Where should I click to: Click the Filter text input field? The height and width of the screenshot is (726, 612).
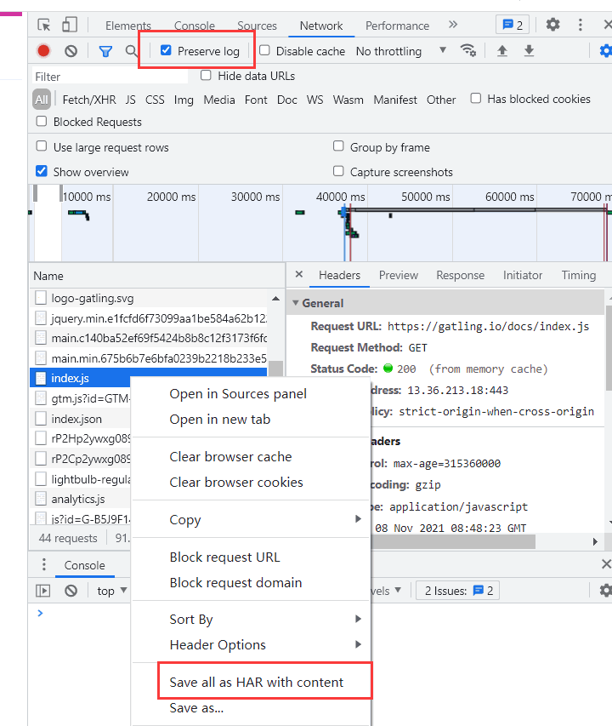tap(109, 77)
